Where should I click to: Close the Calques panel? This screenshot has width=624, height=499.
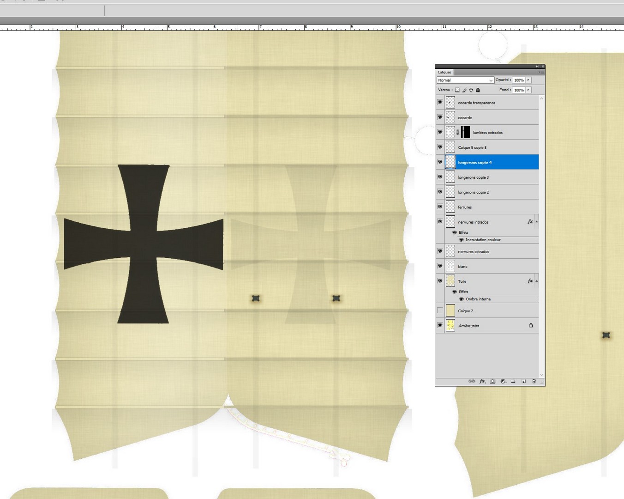[542, 67]
